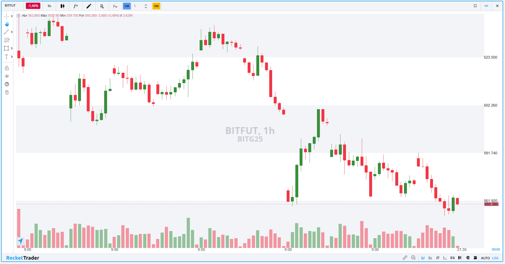Open the candlestick chart type selector
This screenshot has width=505, height=264.
[62, 6]
